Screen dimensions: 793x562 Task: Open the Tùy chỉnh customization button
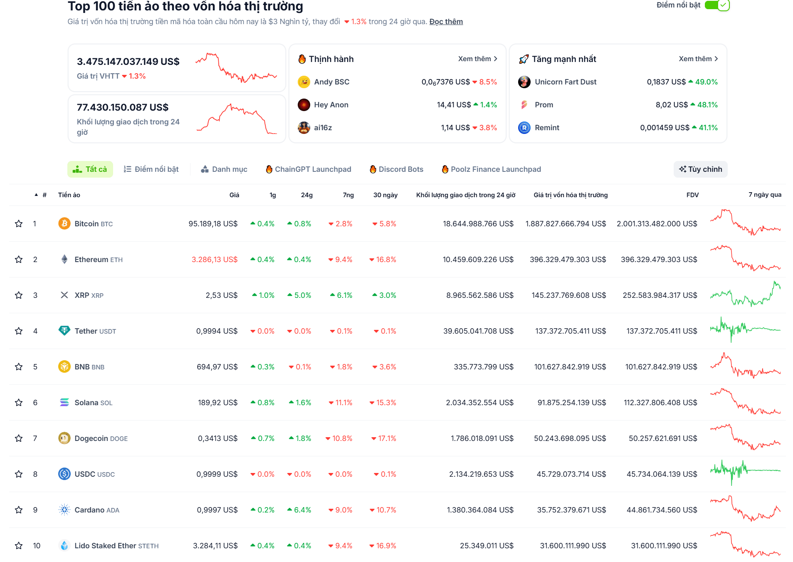click(x=701, y=169)
